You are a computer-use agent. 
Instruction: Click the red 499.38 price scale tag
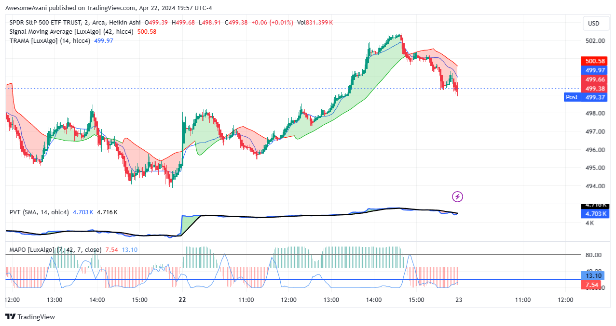595,89
